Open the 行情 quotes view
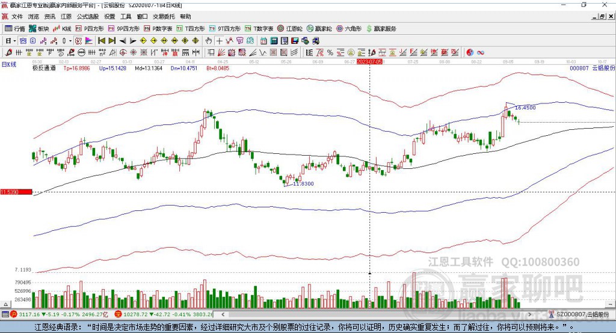This screenshot has height=333, width=616. [14, 29]
